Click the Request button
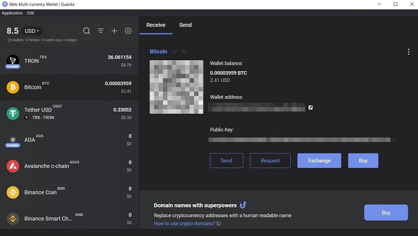418x236 pixels. [270, 161]
